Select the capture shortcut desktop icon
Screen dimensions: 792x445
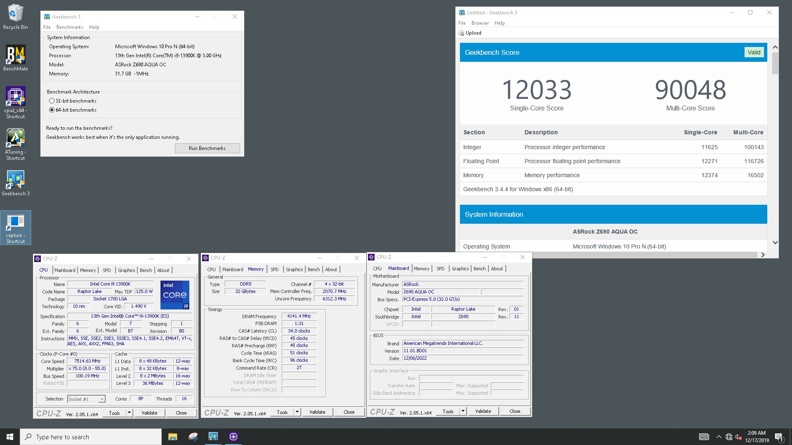pyautogui.click(x=15, y=228)
